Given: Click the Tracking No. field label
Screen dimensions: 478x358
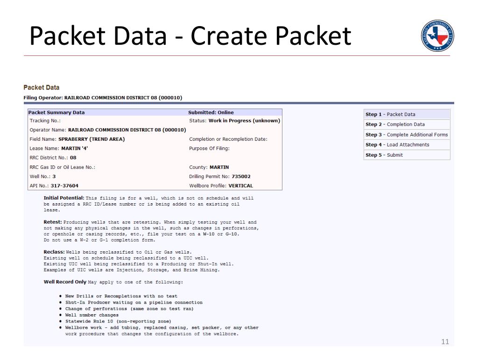Looking at the screenshot, I should (x=45, y=121).
